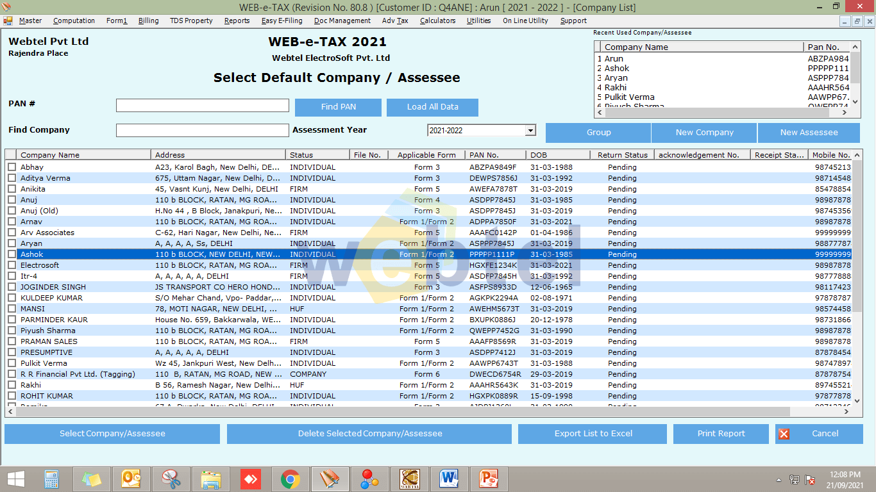Switch to WEB-e-TAX app taskbar icon
The height and width of the screenshot is (492, 876).
pos(330,479)
